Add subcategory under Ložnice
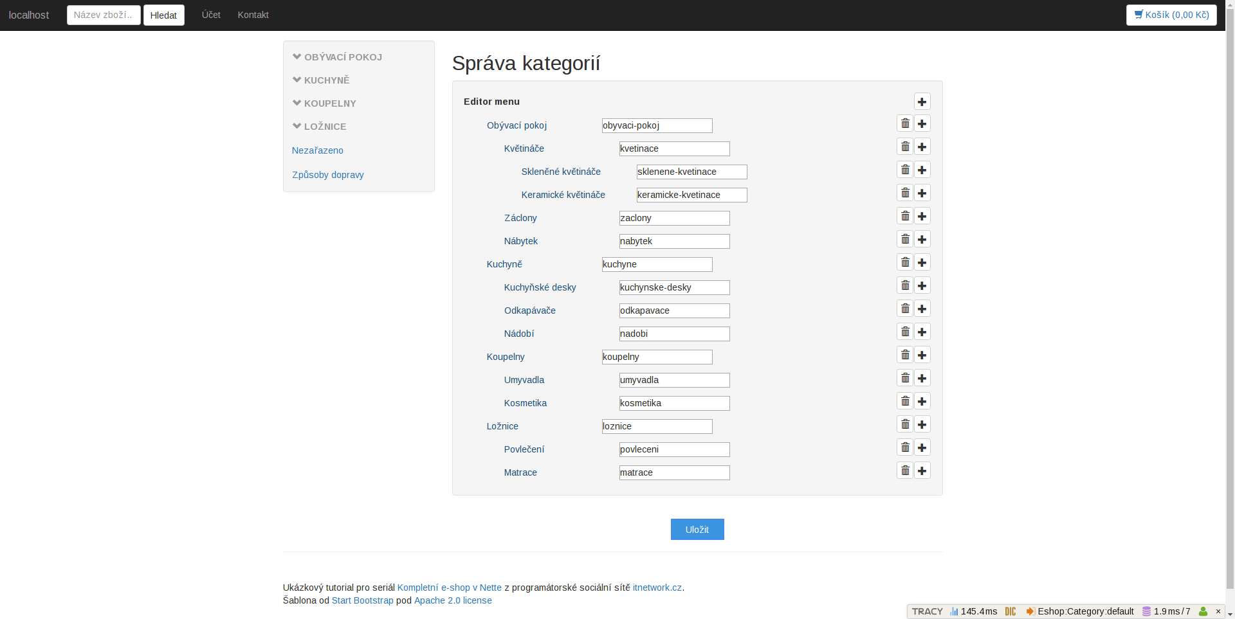 pos(922,424)
